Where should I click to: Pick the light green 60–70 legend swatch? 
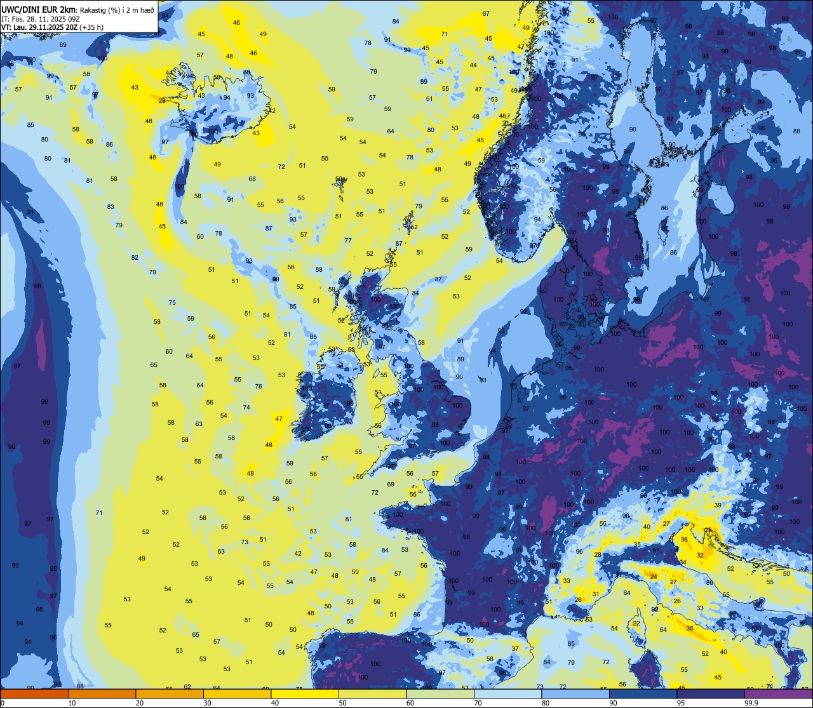pos(440,693)
